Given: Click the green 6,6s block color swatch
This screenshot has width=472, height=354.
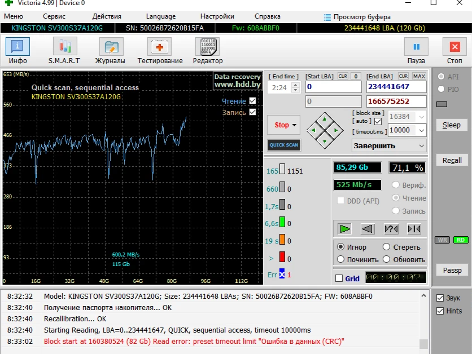Looking at the screenshot, I should pyautogui.click(x=282, y=222).
